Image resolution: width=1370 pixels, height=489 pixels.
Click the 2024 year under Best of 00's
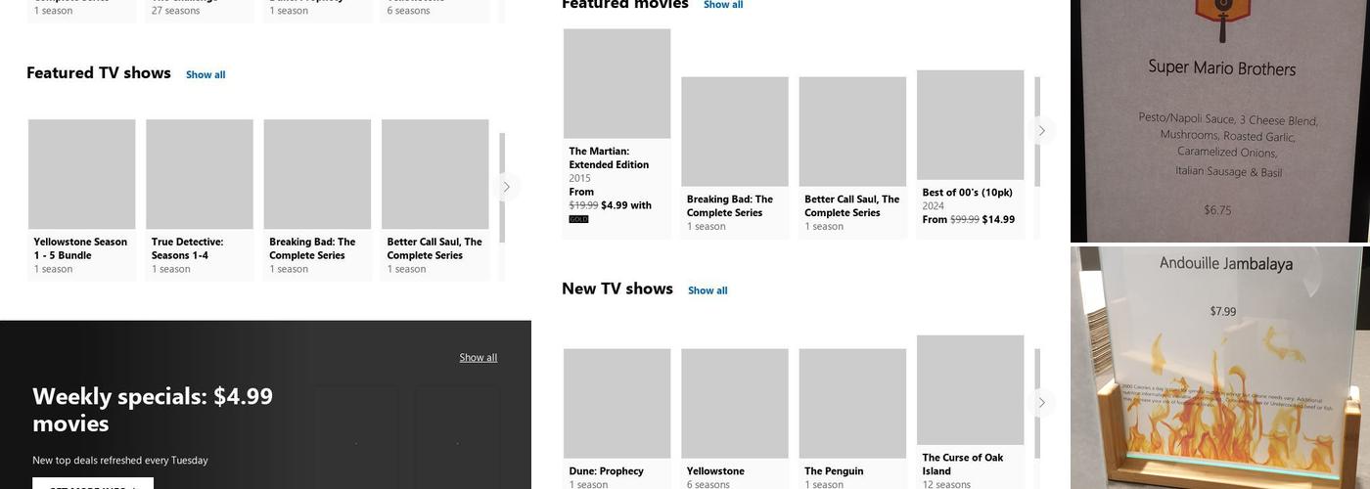[934, 206]
